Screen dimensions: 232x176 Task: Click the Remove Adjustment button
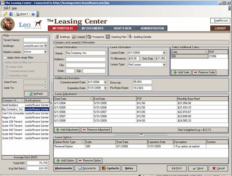pyautogui.click(x=96, y=130)
